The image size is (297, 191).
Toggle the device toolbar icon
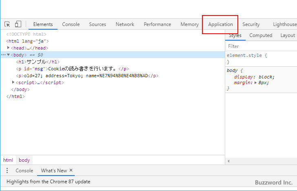click(18, 24)
